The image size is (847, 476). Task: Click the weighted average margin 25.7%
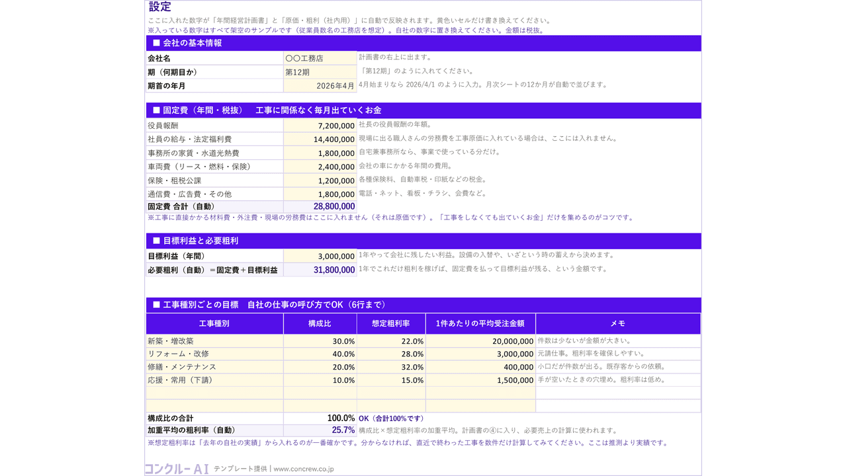(320, 430)
